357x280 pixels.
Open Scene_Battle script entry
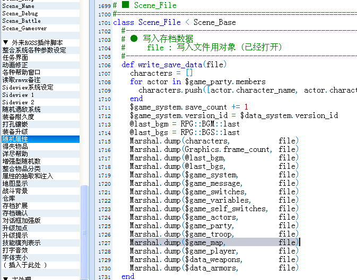pyautogui.click(x=40, y=21)
